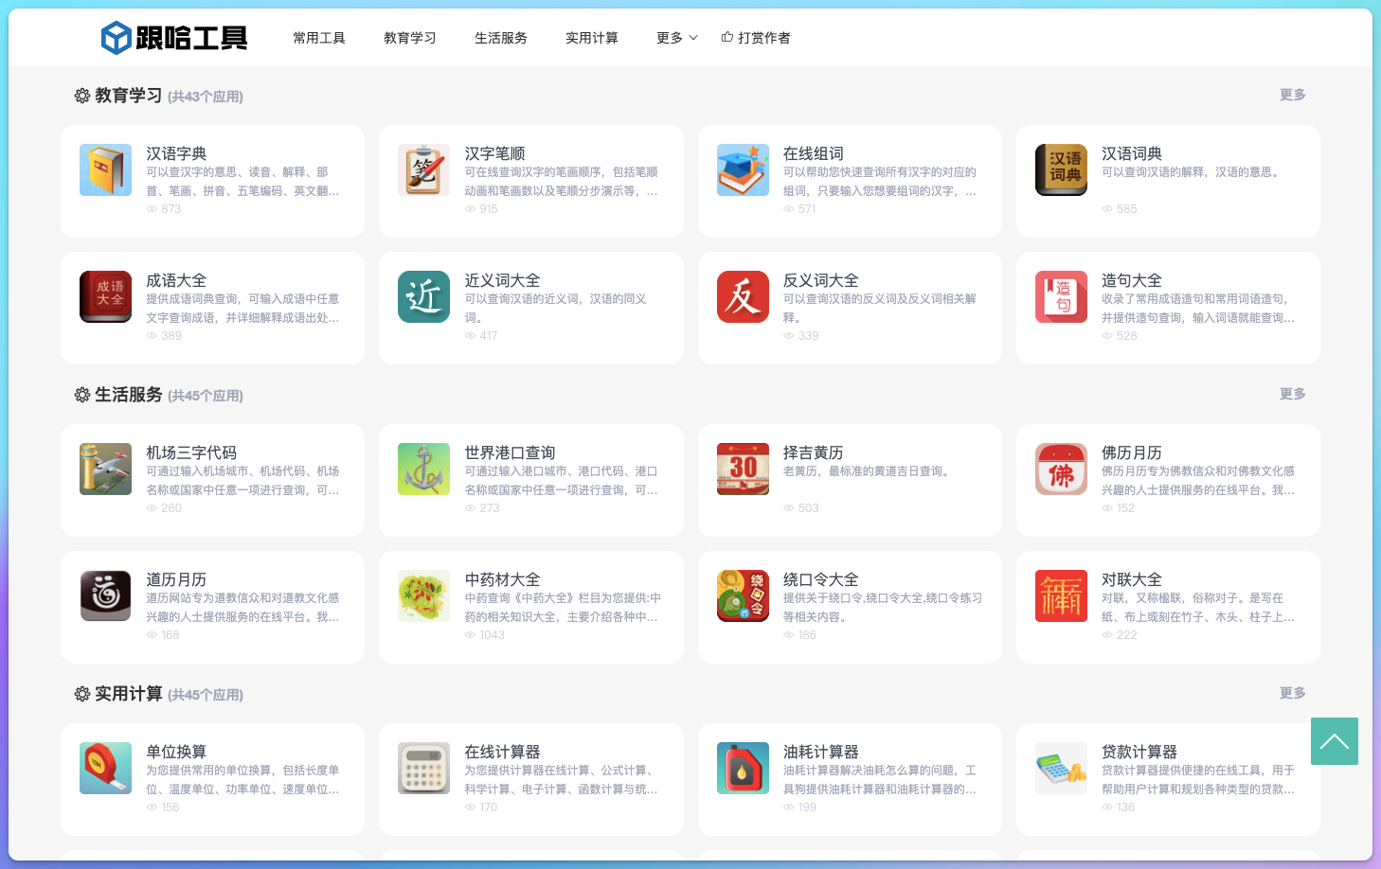
Task: Click the 跟哈工具 site logo
Action: (x=174, y=38)
